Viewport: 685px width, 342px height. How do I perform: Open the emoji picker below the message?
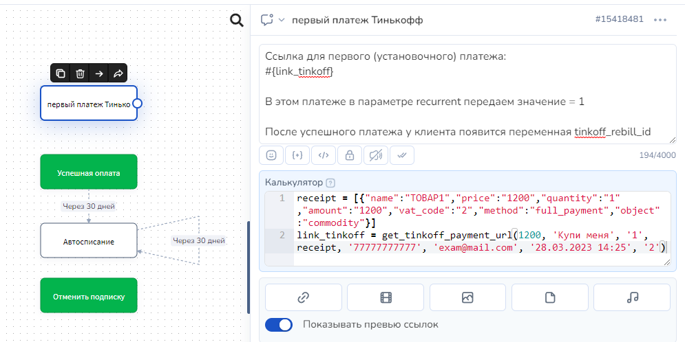click(x=271, y=156)
